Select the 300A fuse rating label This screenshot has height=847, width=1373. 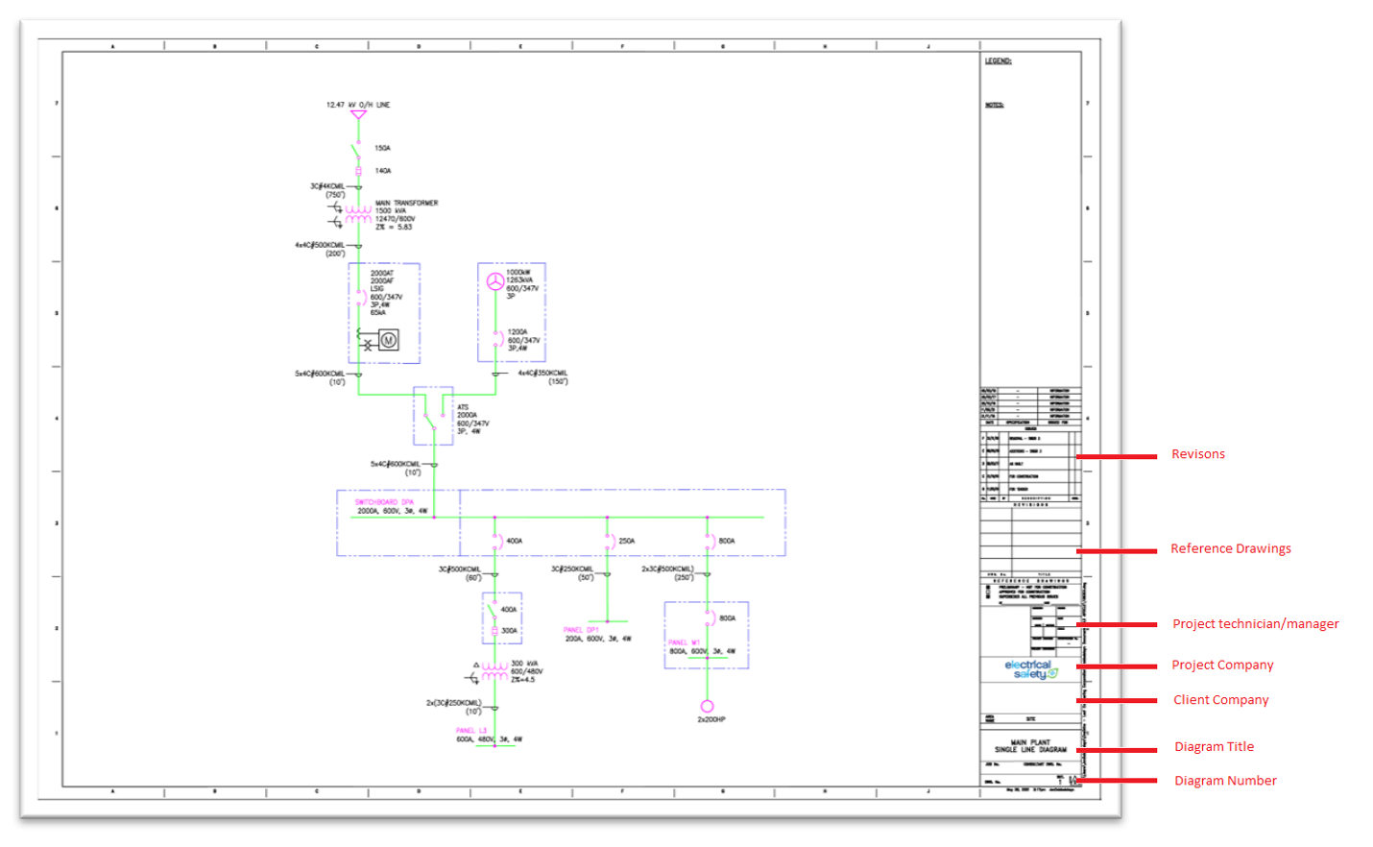coord(509,631)
